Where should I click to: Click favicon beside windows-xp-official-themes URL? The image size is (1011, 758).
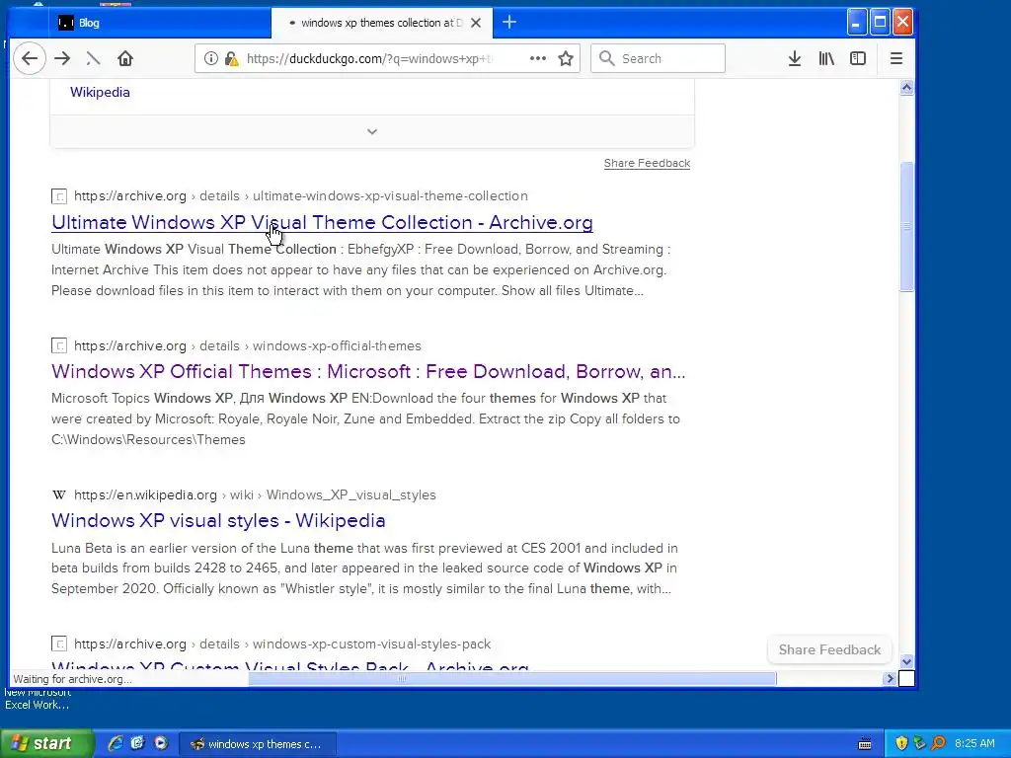pos(58,346)
